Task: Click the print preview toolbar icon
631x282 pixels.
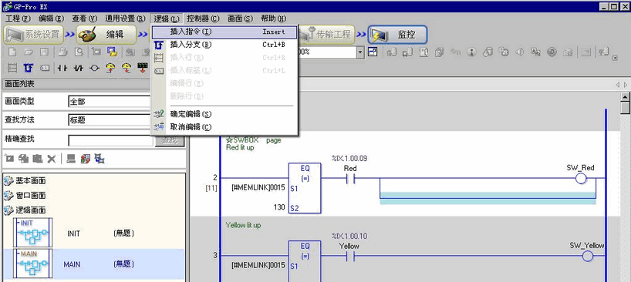Action: [x=79, y=52]
